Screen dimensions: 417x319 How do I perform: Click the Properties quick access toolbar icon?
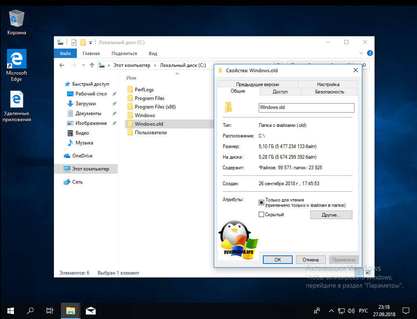[x=74, y=42]
